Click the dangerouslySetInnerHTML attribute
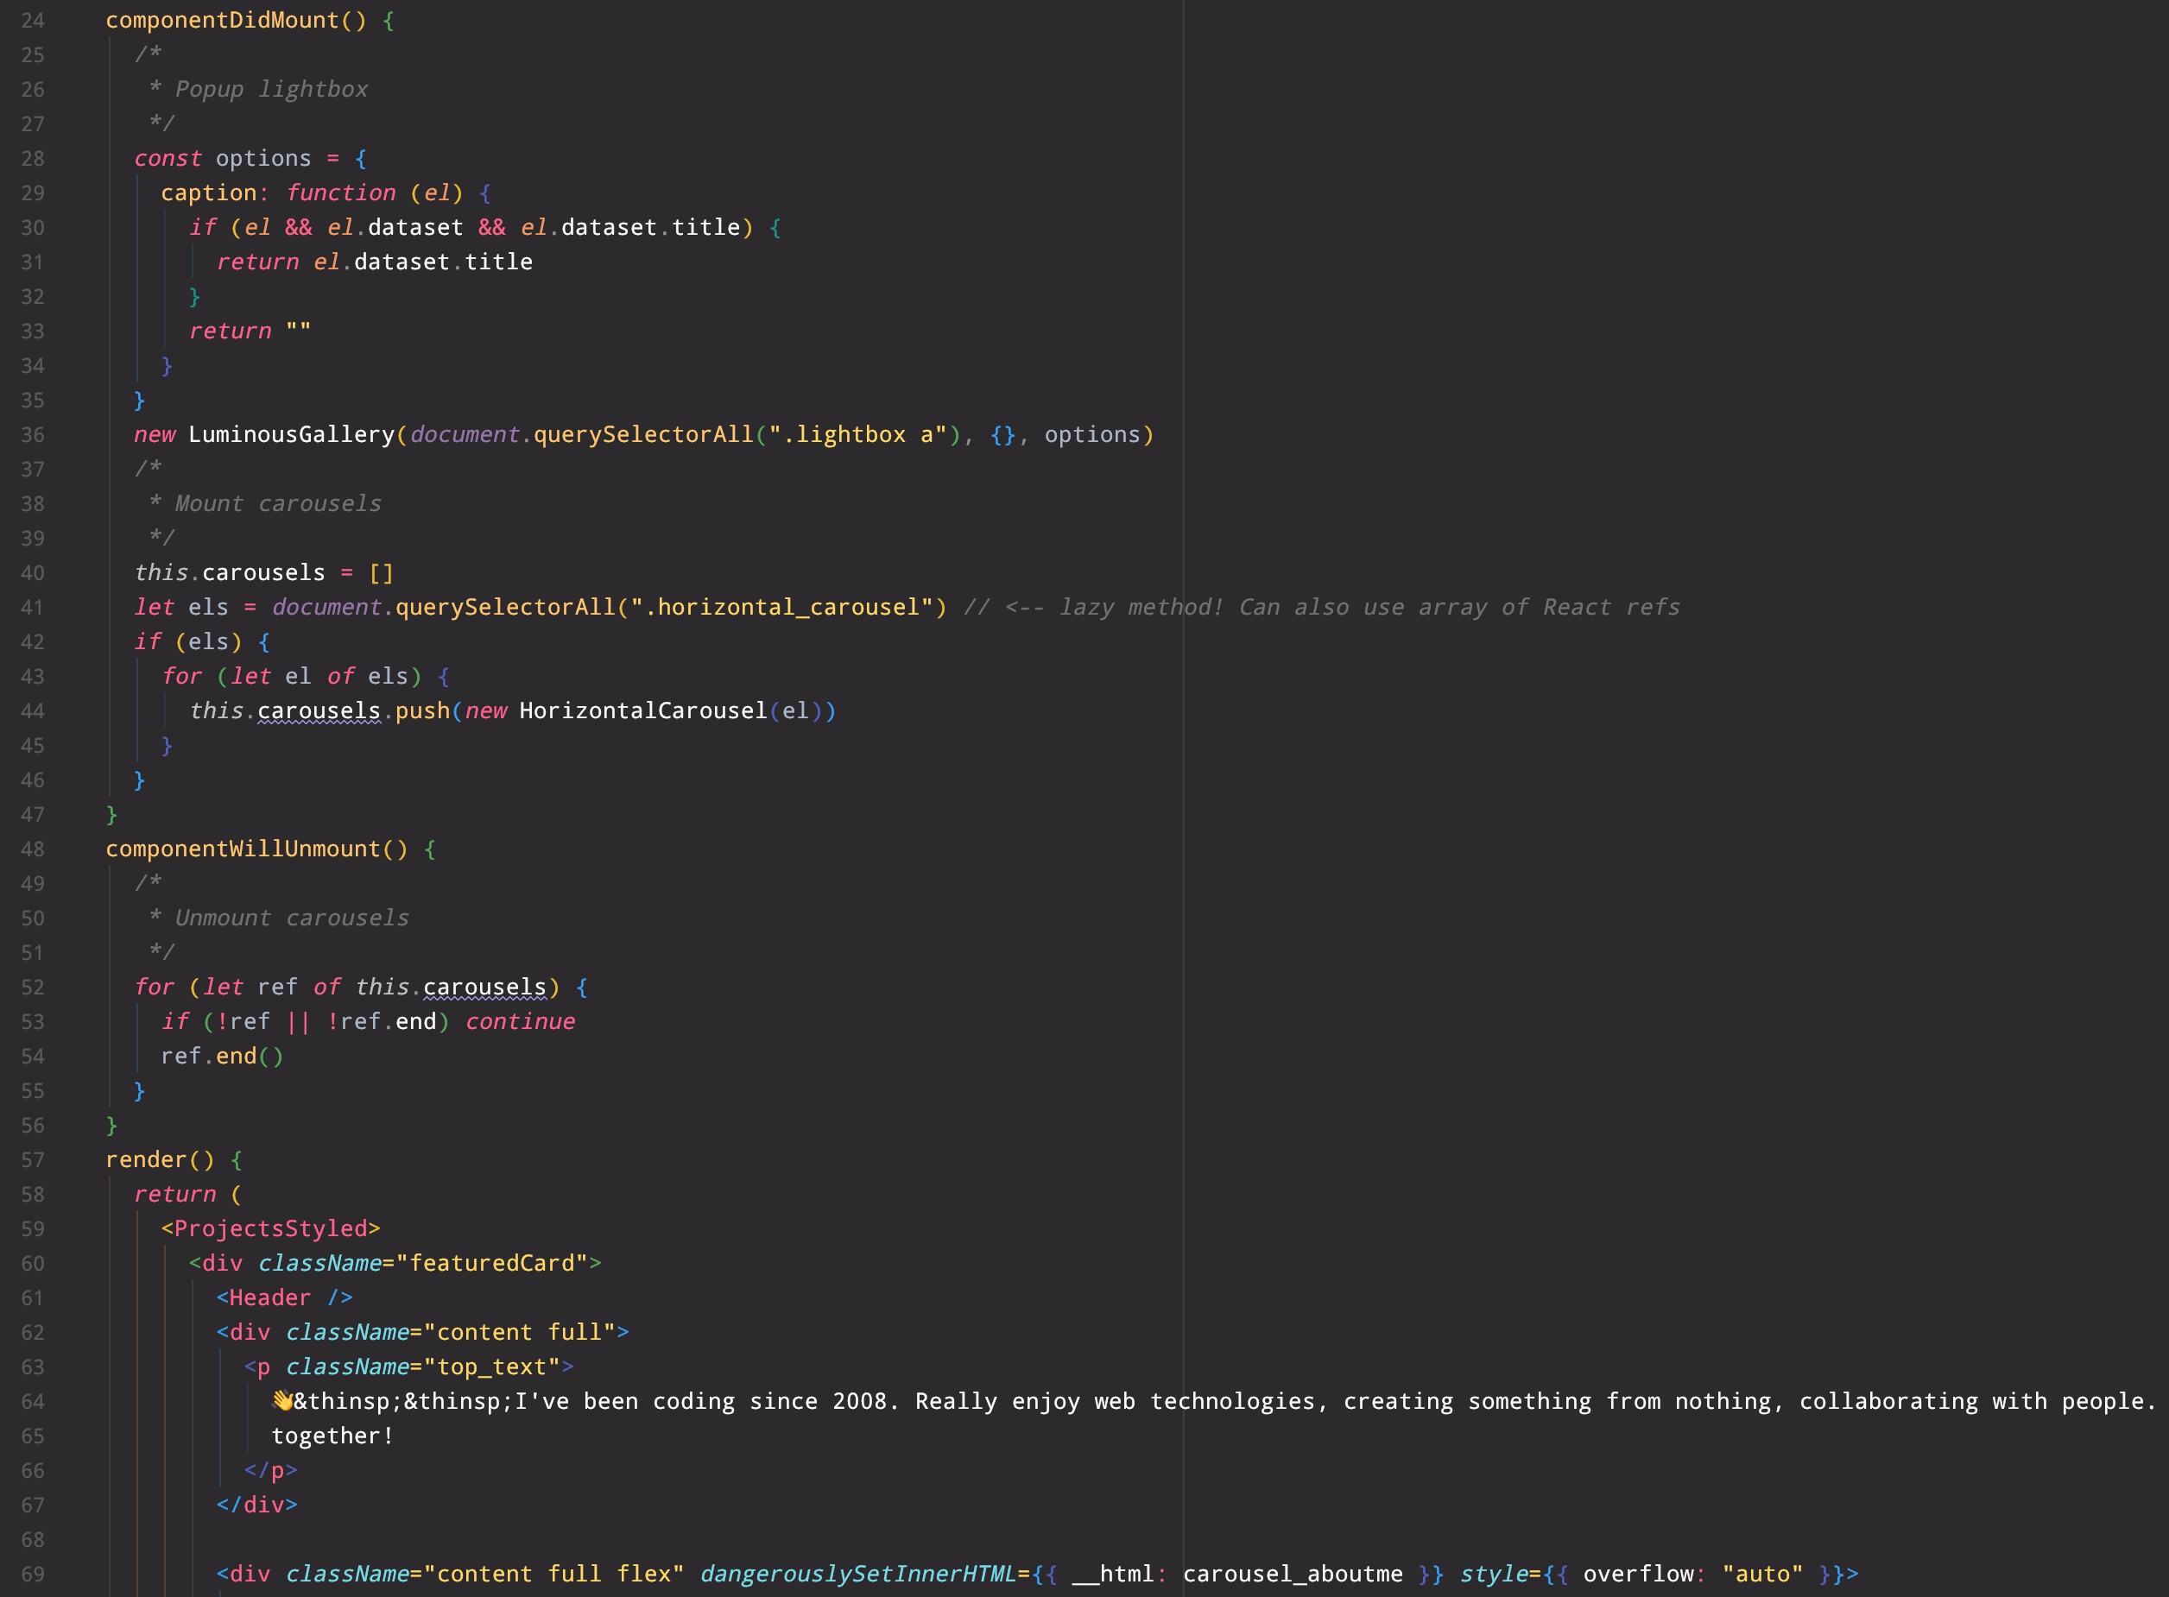Image resolution: width=2169 pixels, height=1597 pixels. tap(857, 1574)
